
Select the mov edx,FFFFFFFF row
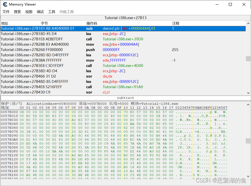pyautogui.click(x=123, y=60)
